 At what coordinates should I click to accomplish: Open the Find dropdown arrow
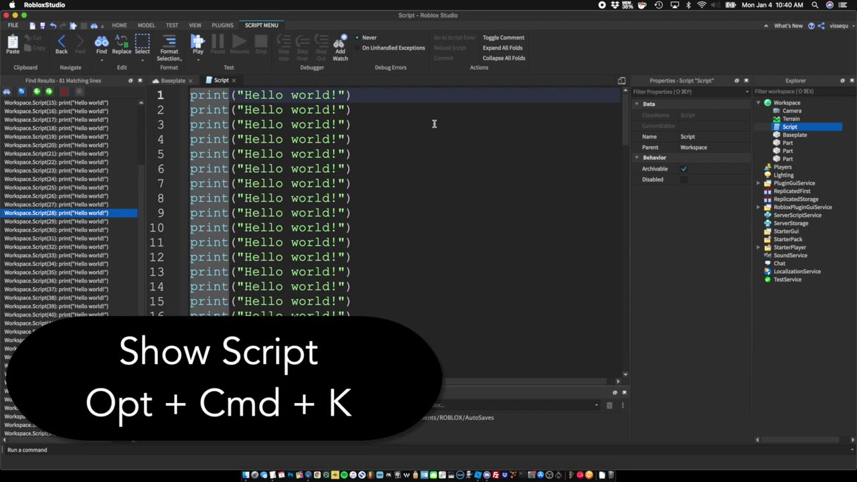tap(101, 60)
